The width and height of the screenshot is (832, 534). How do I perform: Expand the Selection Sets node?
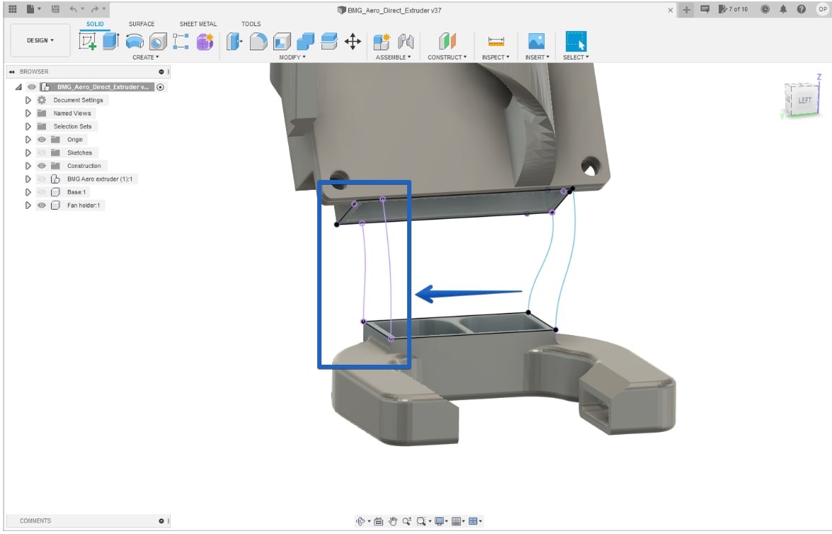[x=28, y=126]
